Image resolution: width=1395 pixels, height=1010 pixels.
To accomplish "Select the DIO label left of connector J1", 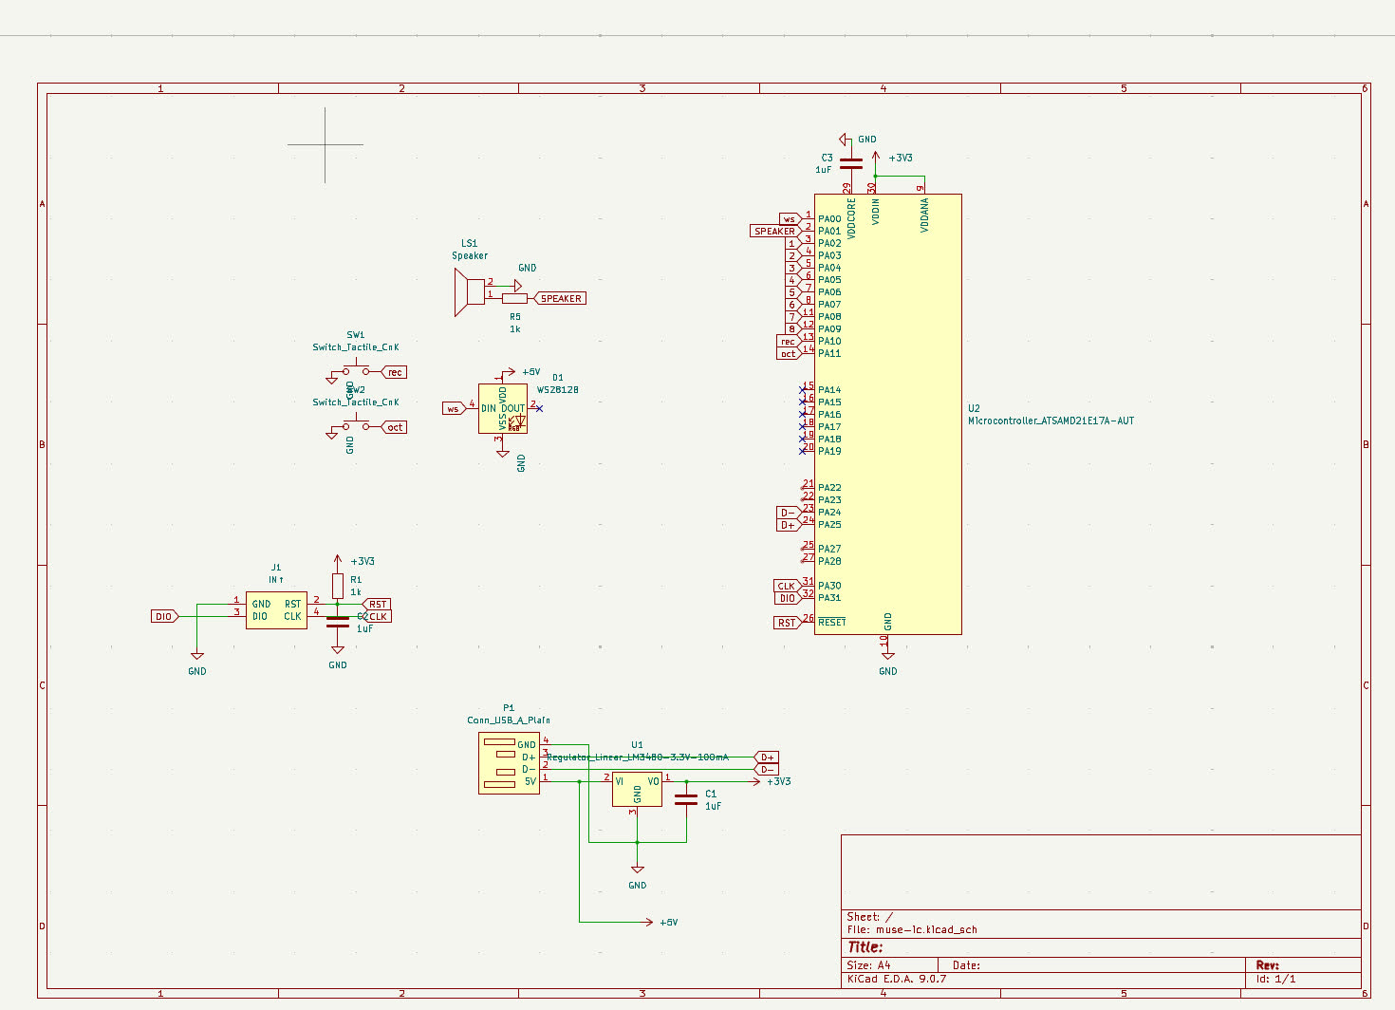I will [x=163, y=615].
